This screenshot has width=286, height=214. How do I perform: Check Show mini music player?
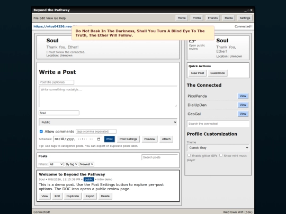point(221,155)
